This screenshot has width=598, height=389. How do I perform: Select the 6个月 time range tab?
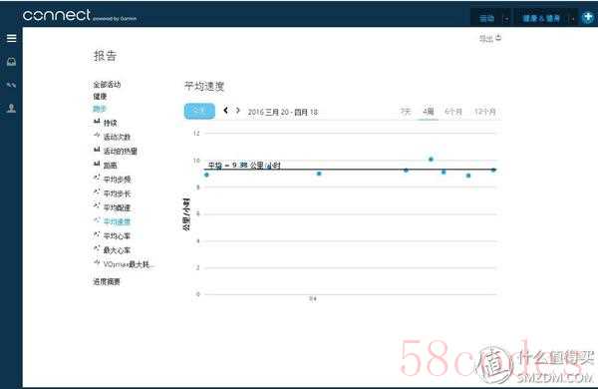pos(453,112)
